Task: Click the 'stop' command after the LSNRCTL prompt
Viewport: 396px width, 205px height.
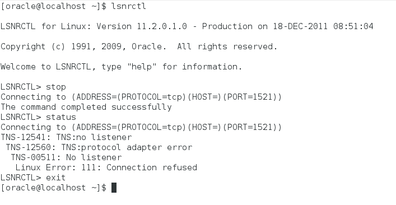Action: [56, 87]
